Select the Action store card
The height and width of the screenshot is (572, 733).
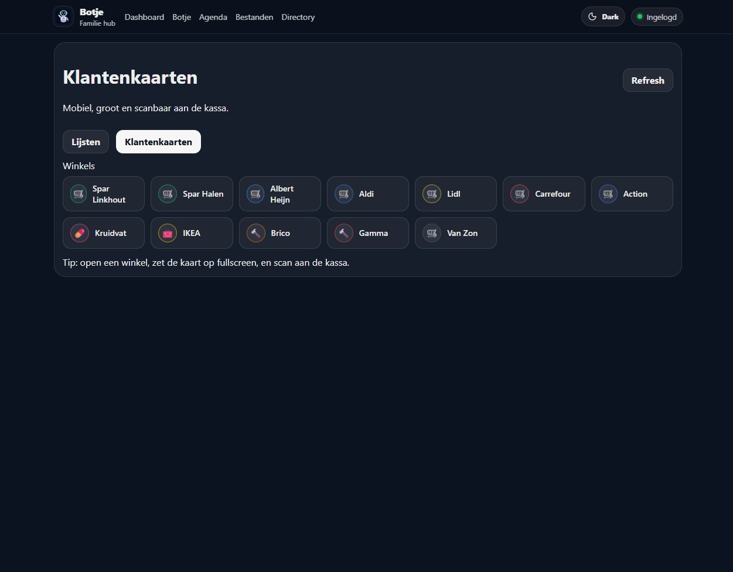tap(632, 194)
